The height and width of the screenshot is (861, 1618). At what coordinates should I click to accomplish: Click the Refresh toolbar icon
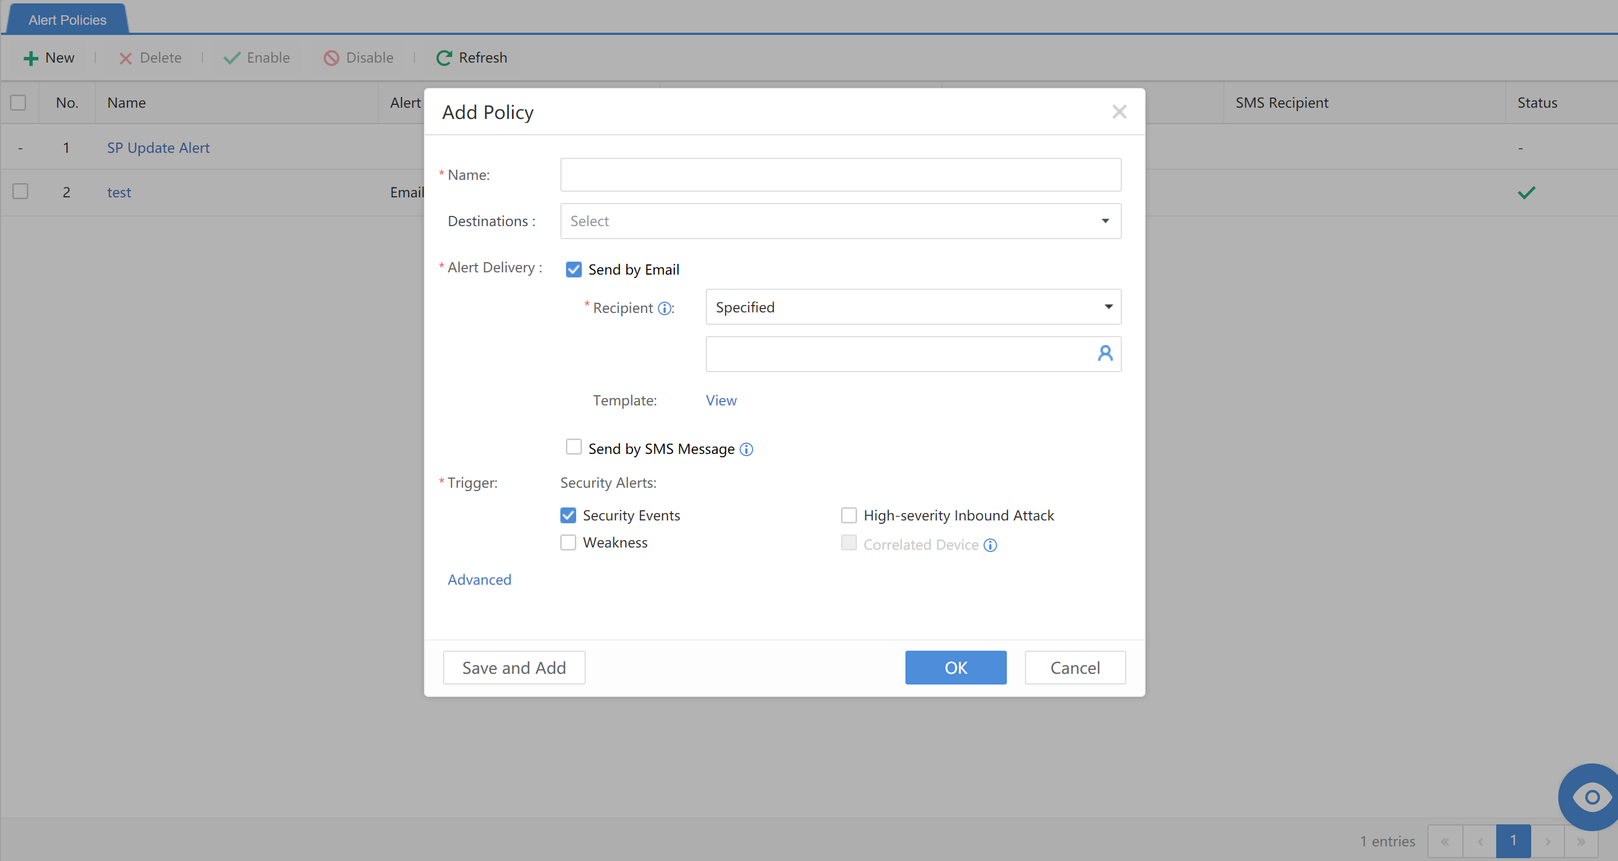[444, 58]
